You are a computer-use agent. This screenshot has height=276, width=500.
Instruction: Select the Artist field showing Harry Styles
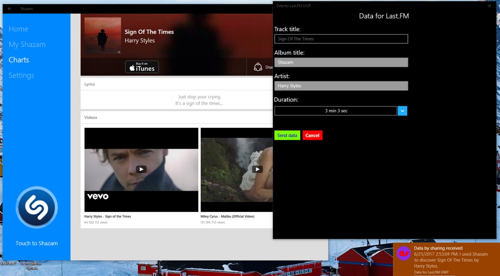[x=341, y=86]
